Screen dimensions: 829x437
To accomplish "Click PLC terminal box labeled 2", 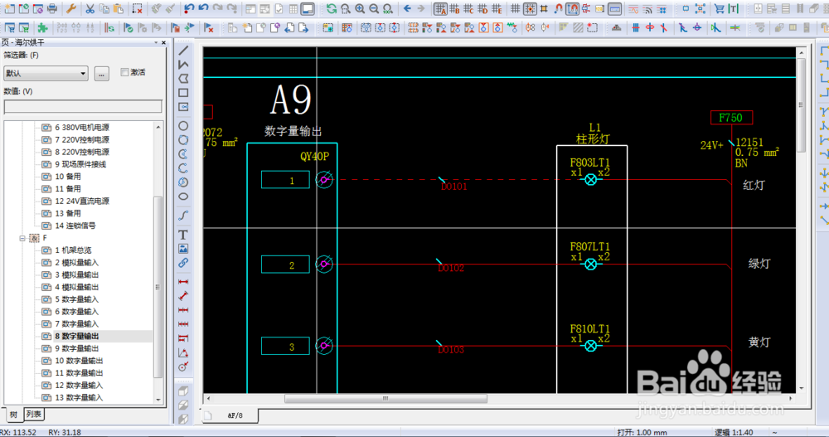I will tap(285, 265).
